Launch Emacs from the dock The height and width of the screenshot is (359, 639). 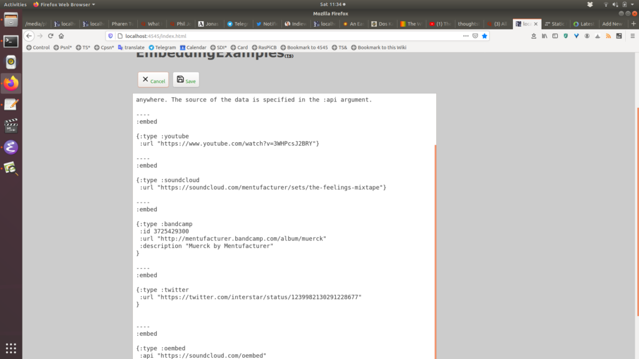pyautogui.click(x=11, y=147)
